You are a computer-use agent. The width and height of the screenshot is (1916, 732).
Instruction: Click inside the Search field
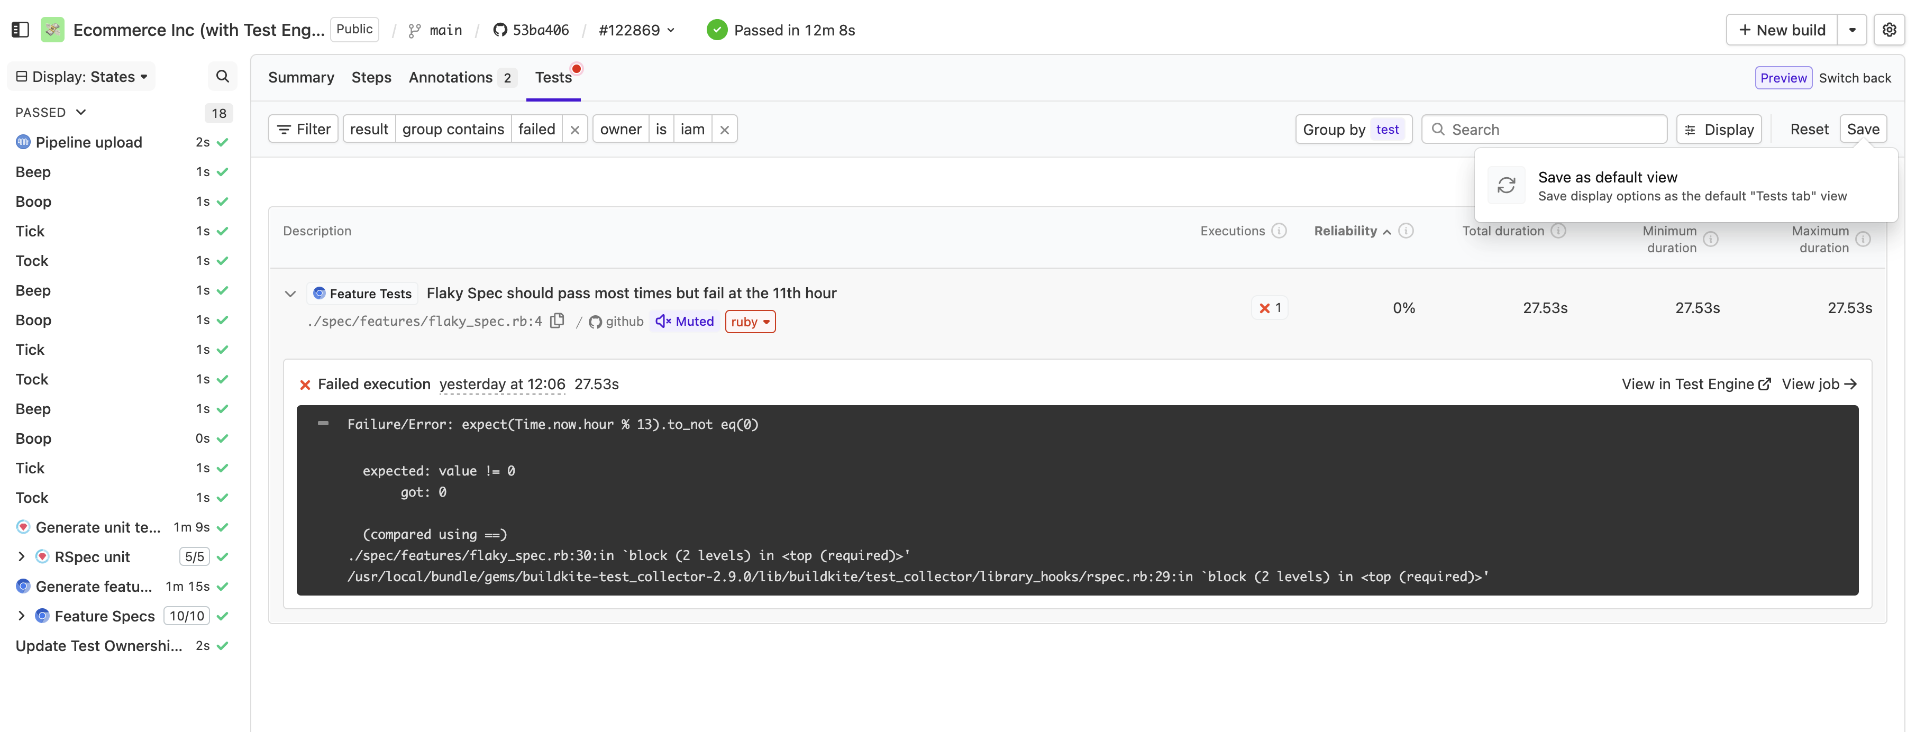tap(1544, 129)
